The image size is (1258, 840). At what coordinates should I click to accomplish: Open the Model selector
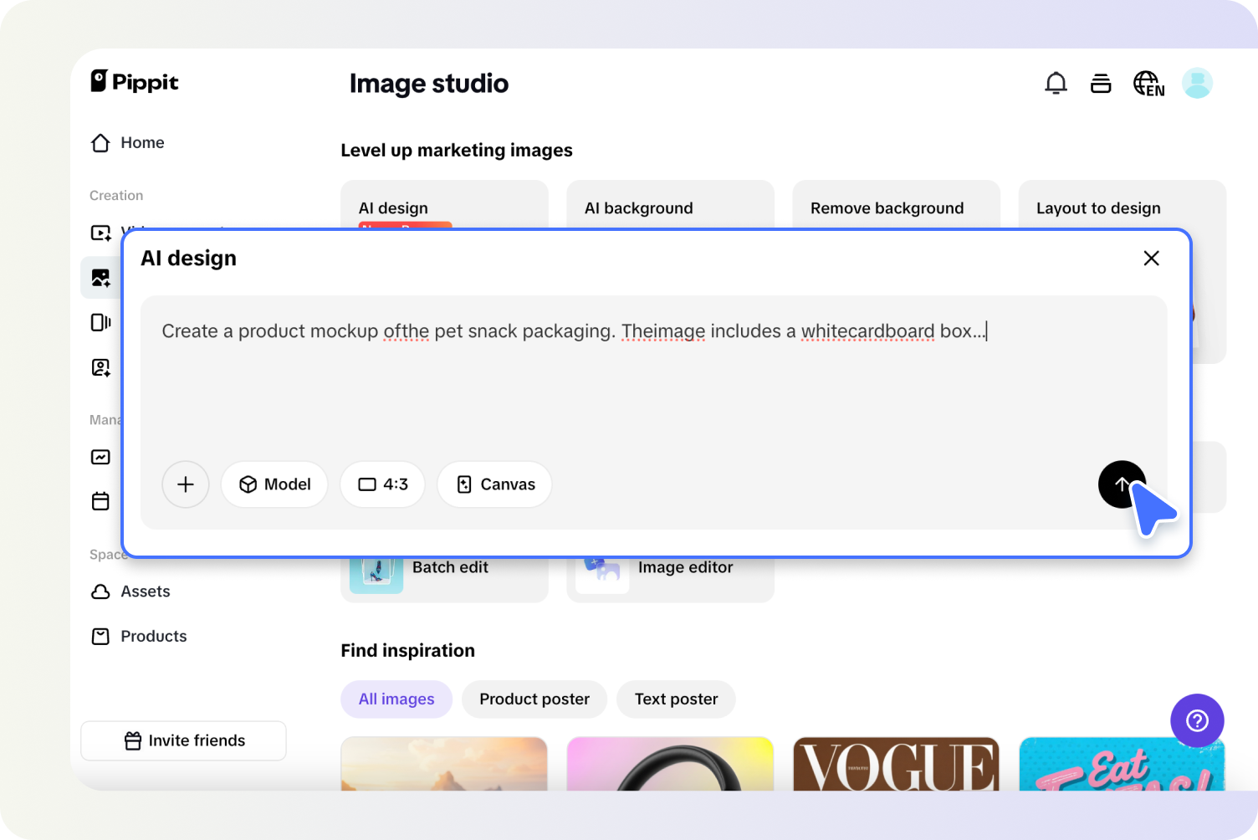274,484
